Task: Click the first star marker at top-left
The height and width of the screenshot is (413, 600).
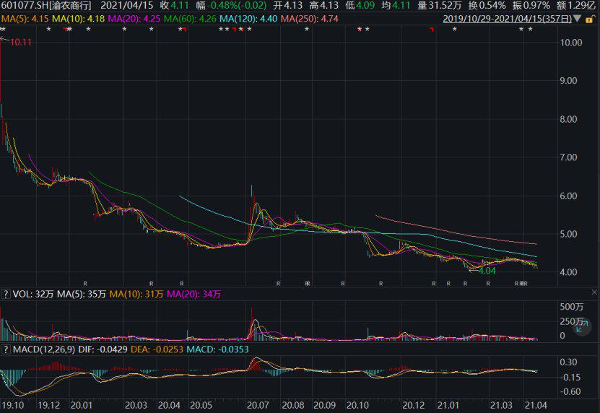Action: point(3,29)
